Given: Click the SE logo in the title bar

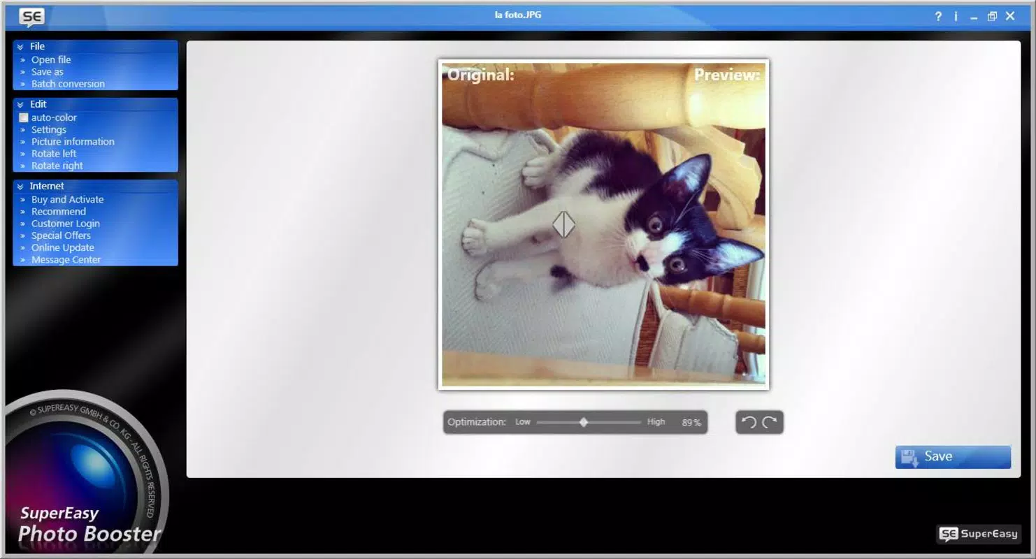Looking at the screenshot, I should (x=31, y=17).
